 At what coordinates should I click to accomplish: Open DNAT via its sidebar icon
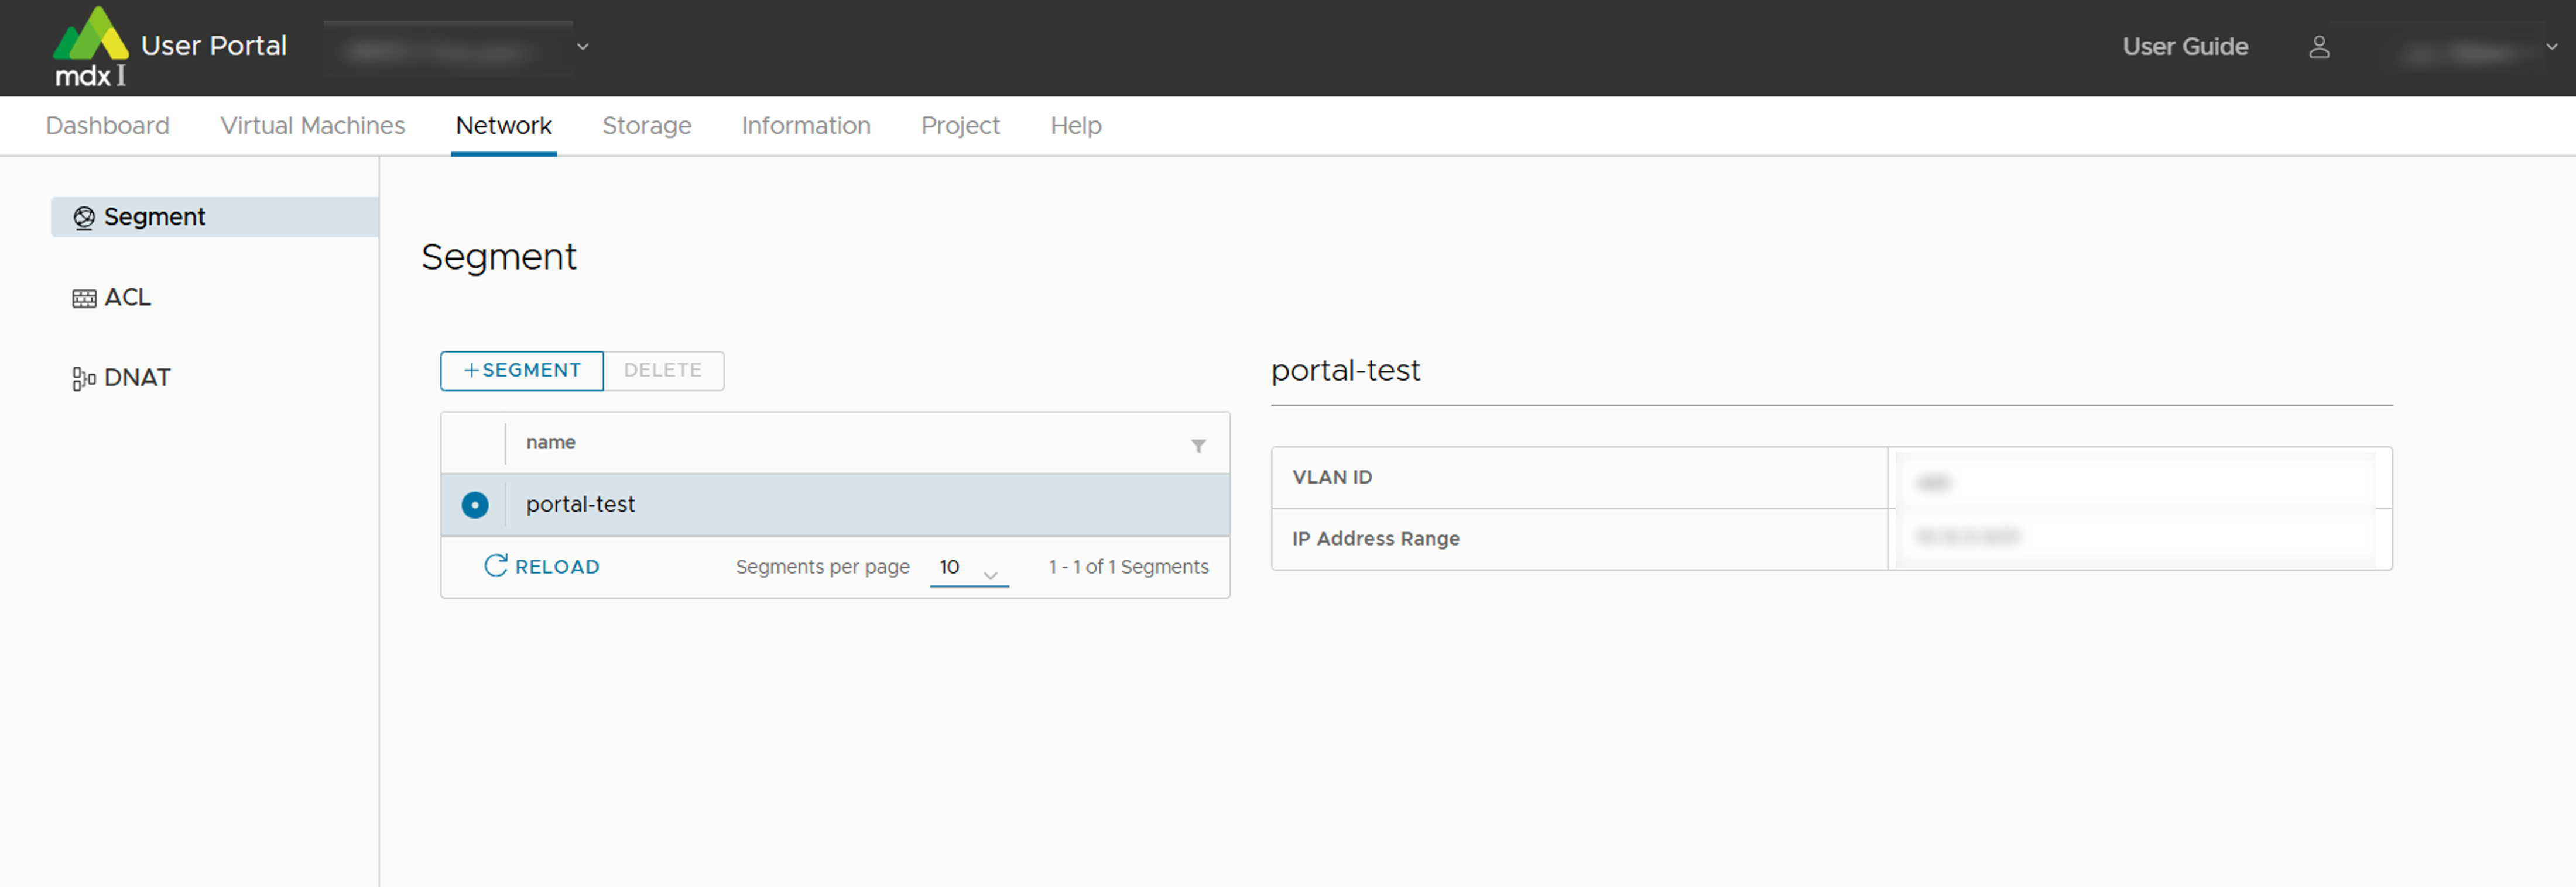point(84,377)
